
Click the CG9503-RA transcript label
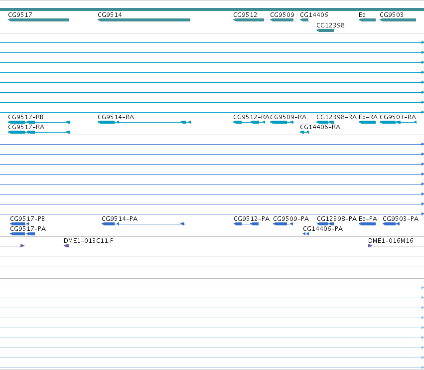click(398, 117)
